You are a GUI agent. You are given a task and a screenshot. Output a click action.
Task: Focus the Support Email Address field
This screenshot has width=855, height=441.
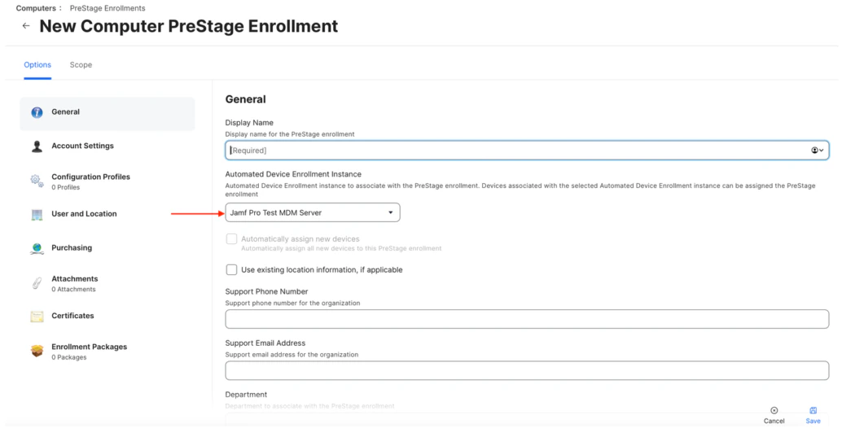pos(527,370)
